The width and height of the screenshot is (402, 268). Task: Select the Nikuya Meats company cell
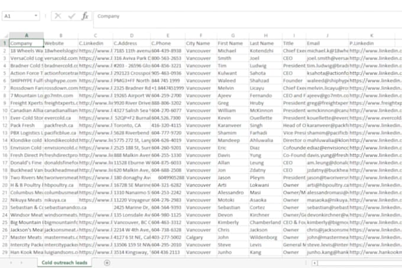(x=27, y=200)
